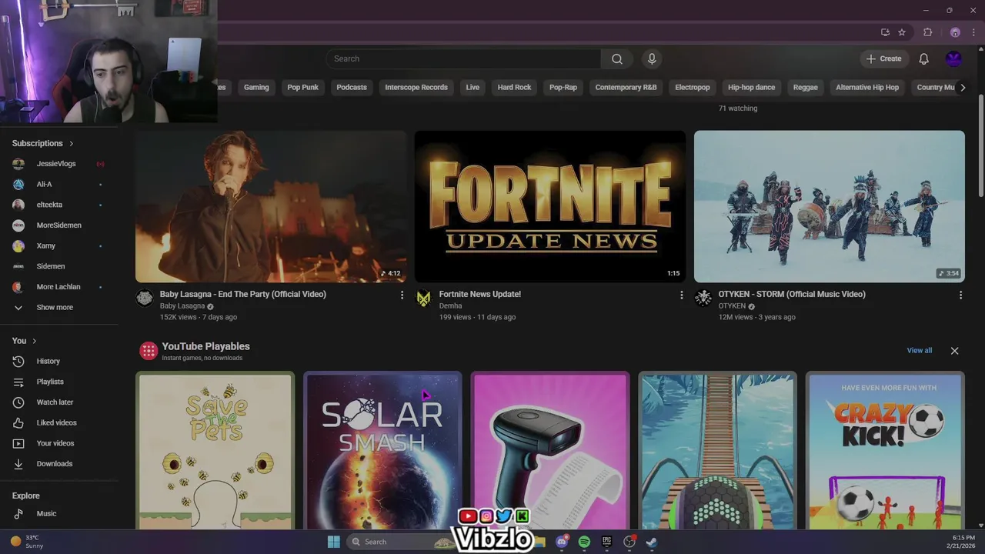Open the Windows Start menu
Image resolution: width=985 pixels, height=554 pixels.
[x=334, y=542]
